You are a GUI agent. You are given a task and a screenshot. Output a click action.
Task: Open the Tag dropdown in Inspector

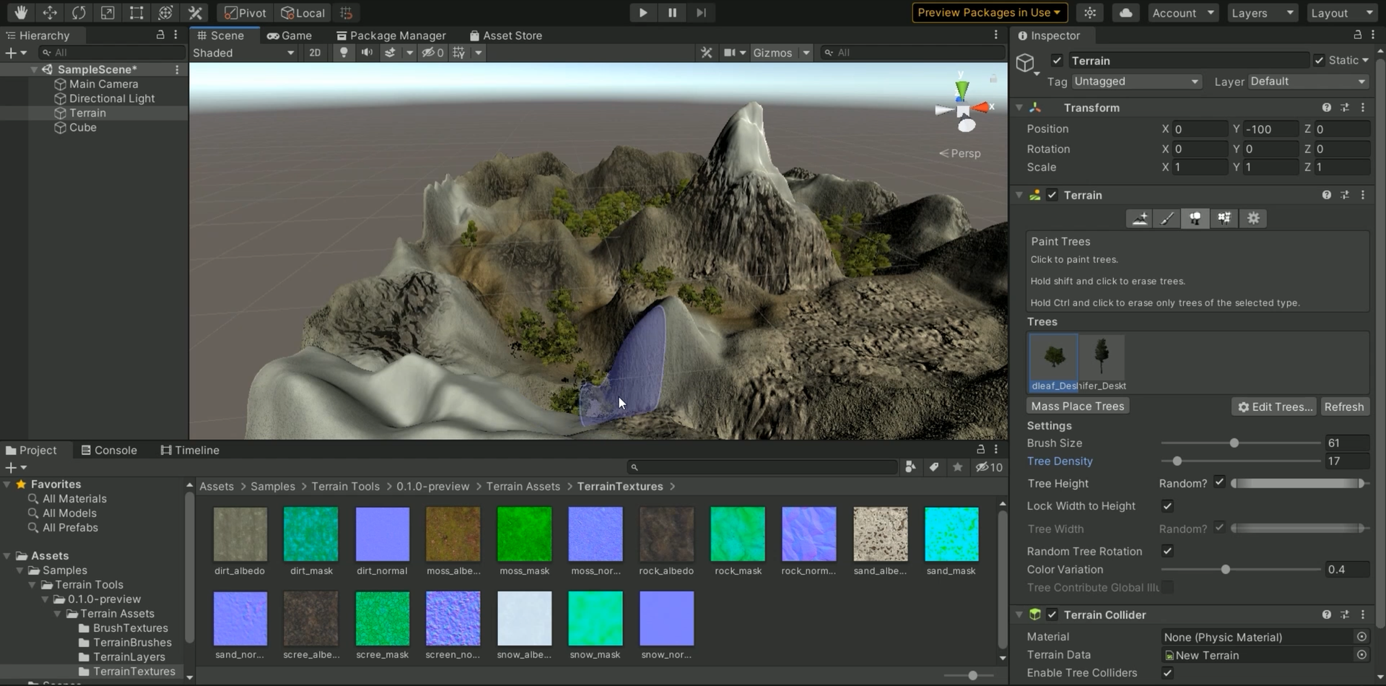1136,82
